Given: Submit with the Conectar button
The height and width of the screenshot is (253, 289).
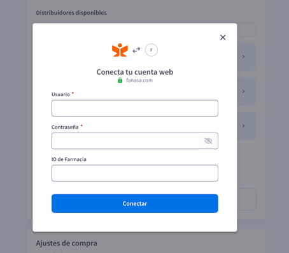Looking at the screenshot, I should click(135, 203).
